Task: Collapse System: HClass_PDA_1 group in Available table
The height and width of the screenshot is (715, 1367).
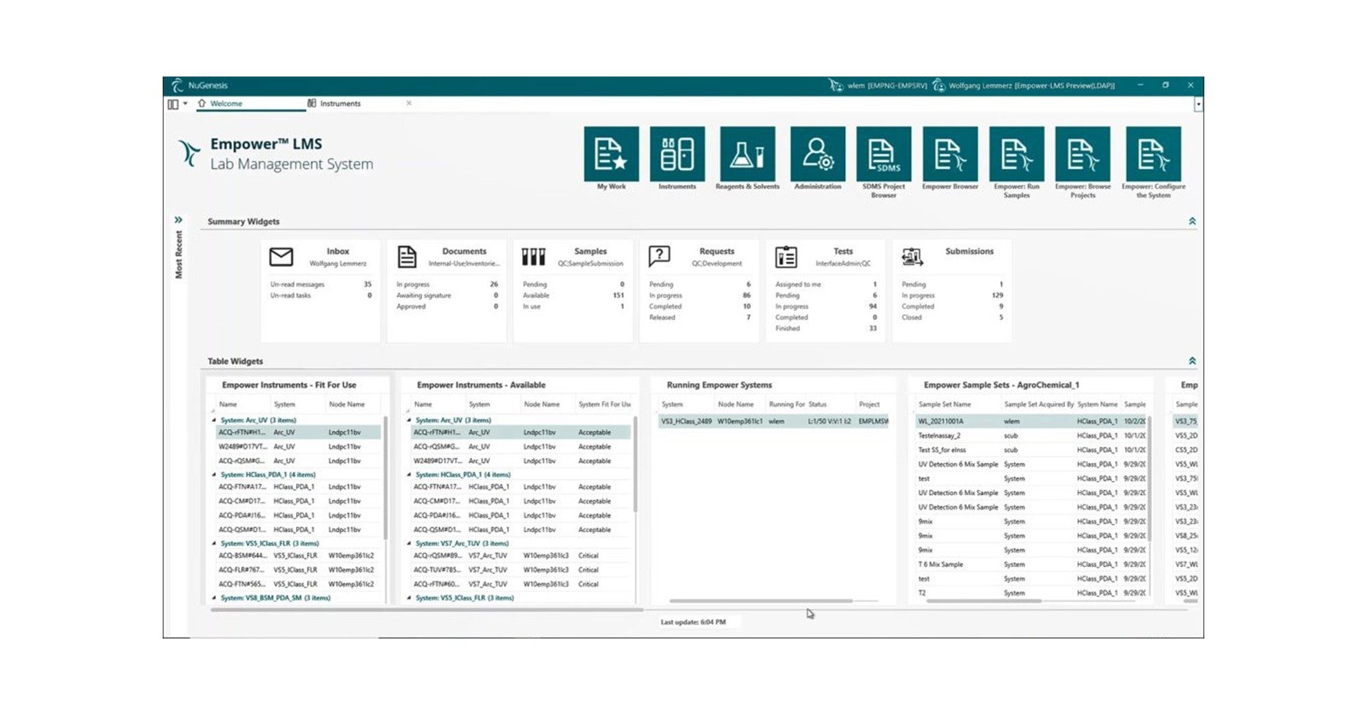Action: click(409, 475)
